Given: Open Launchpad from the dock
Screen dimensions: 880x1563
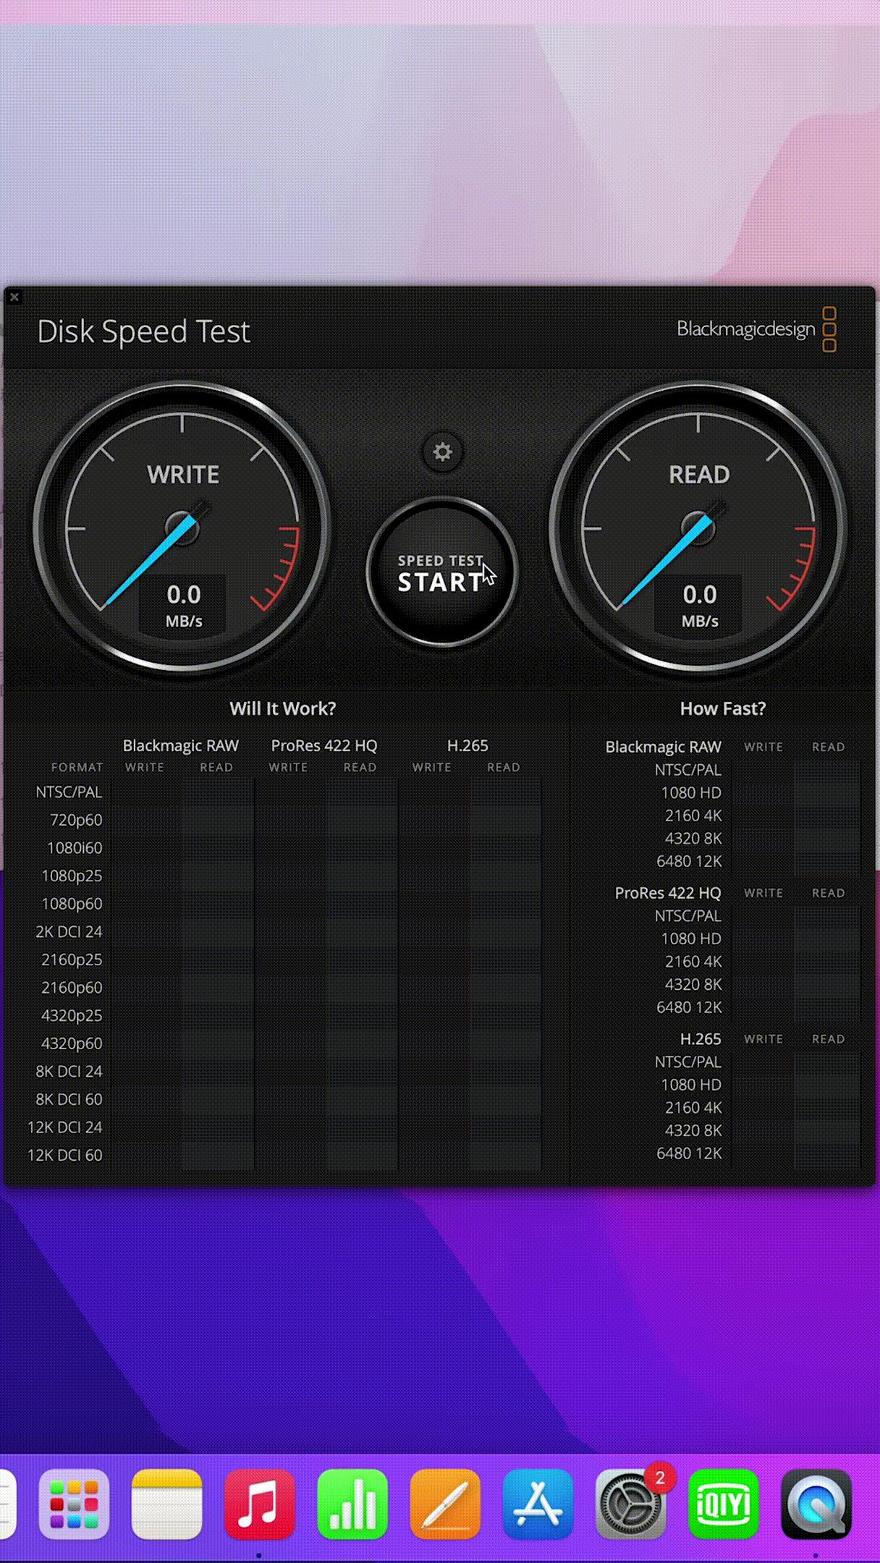Looking at the screenshot, I should pos(74,1504).
